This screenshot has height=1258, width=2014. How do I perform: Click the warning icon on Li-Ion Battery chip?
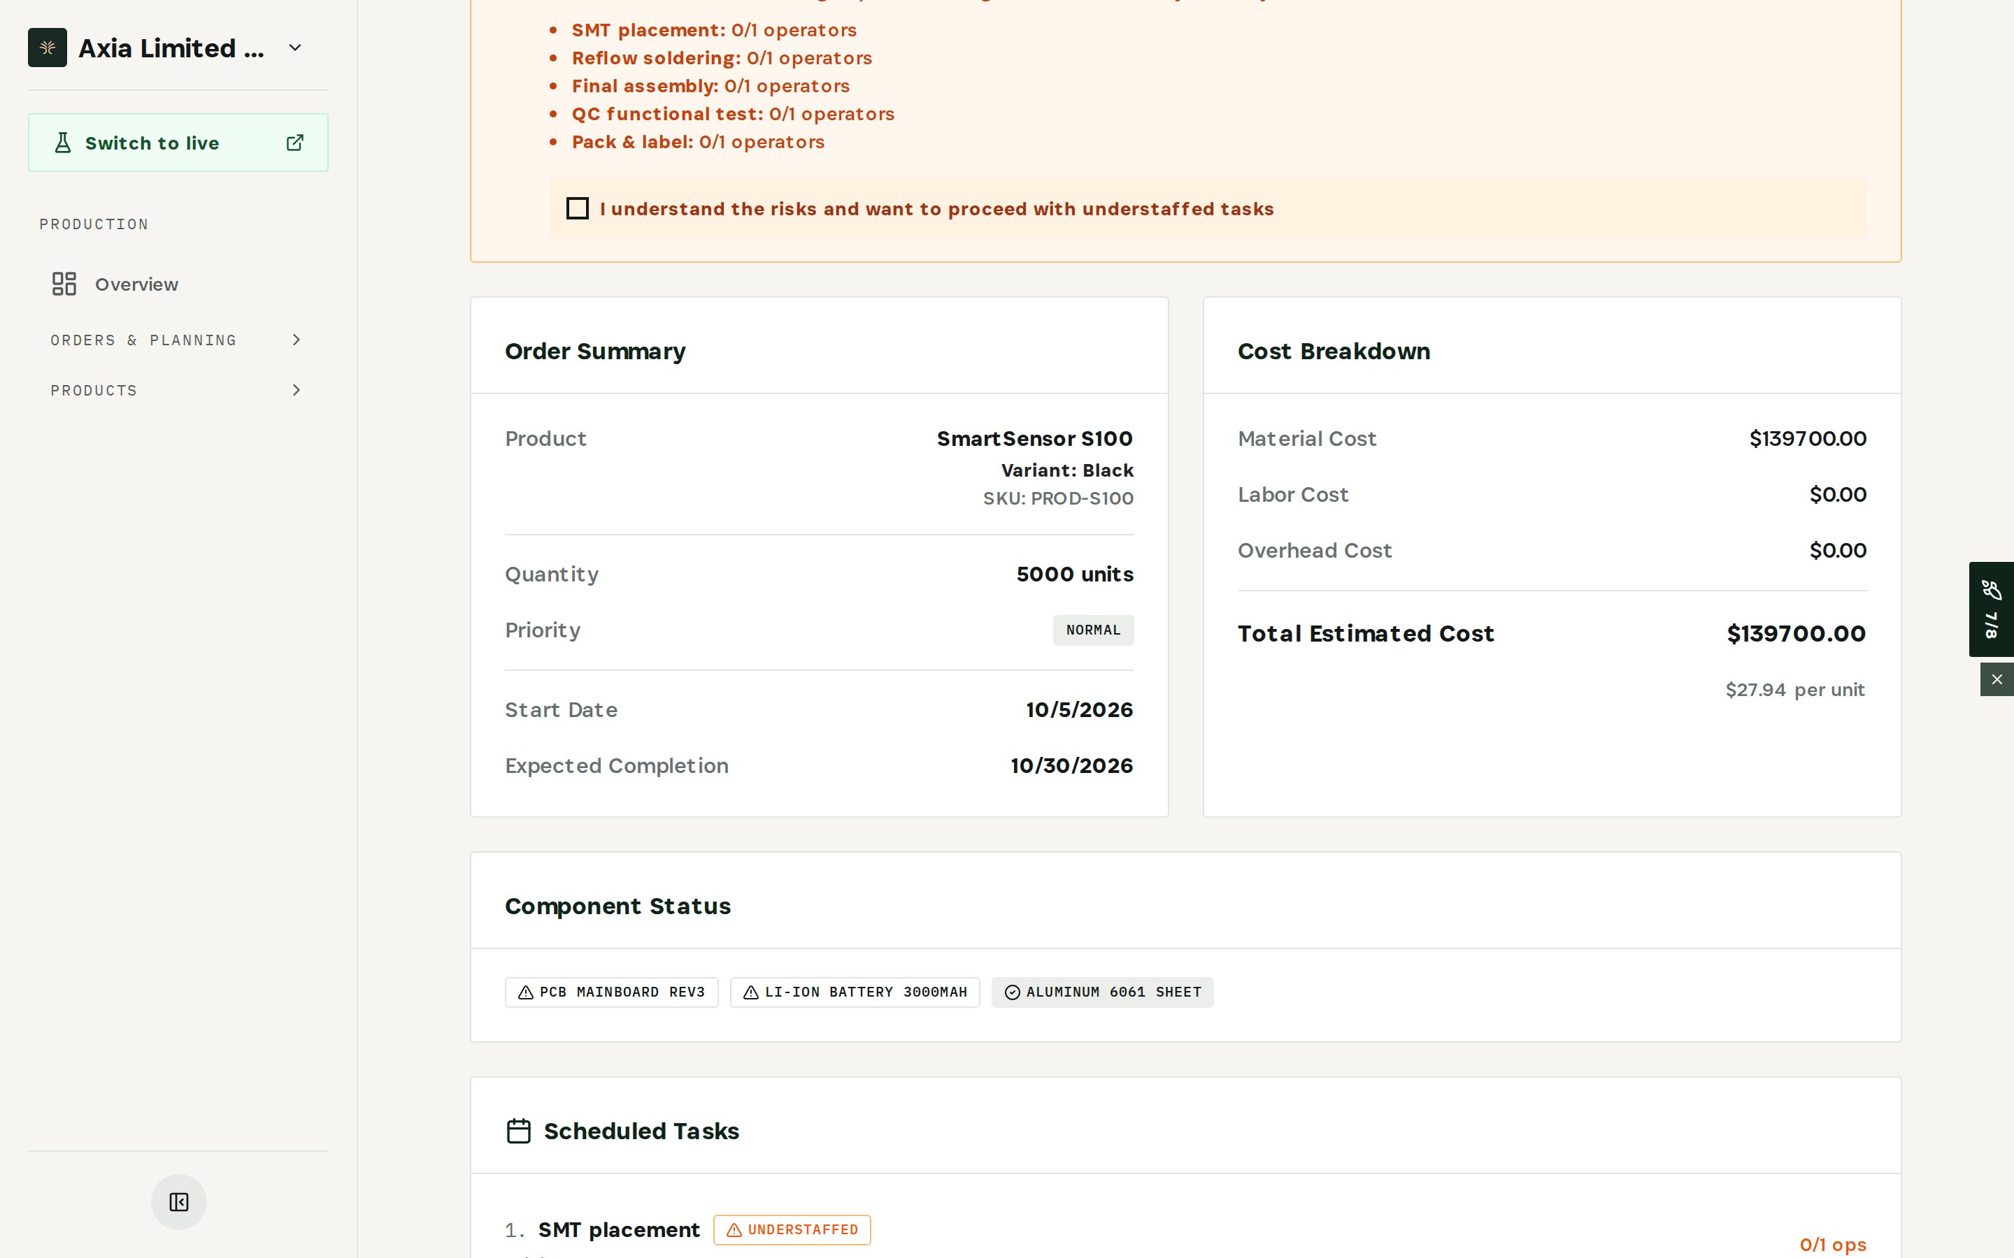[750, 992]
